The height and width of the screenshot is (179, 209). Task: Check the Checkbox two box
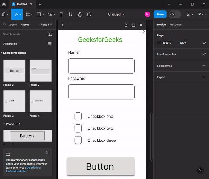pyautogui.click(x=78, y=128)
